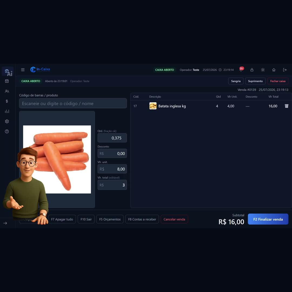
Task: Click the In-Caixa logo
Action: tap(40, 69)
